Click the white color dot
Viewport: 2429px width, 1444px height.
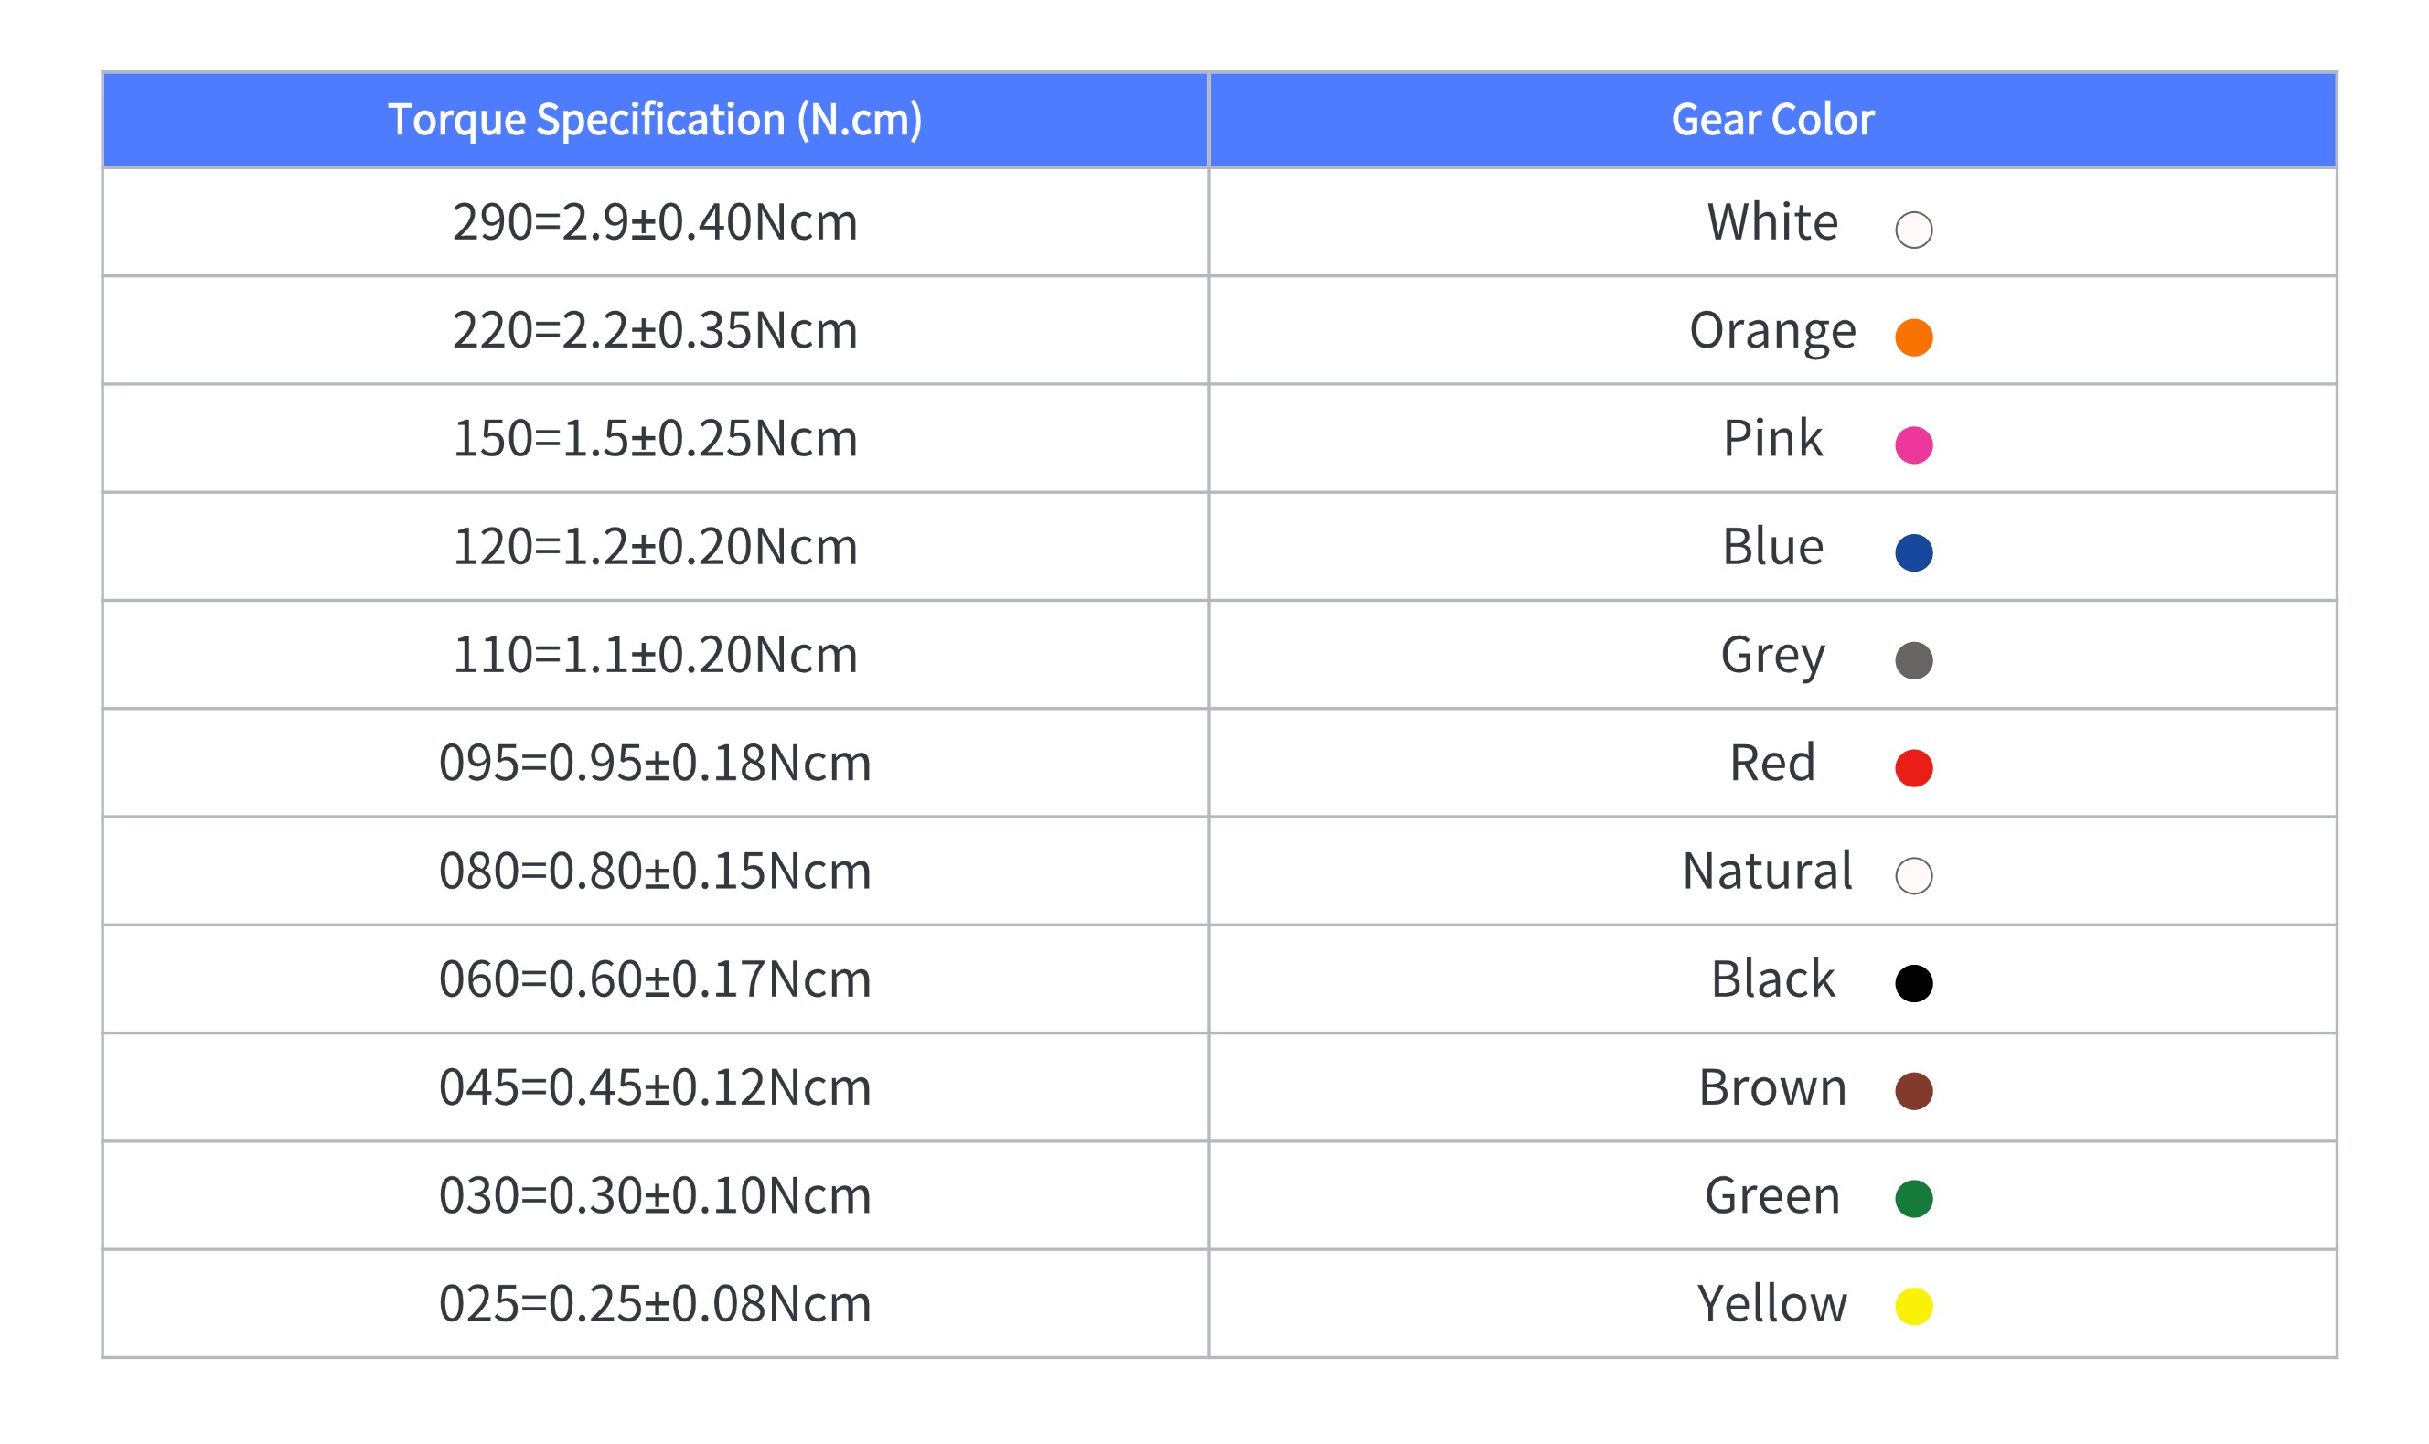[x=1912, y=230]
